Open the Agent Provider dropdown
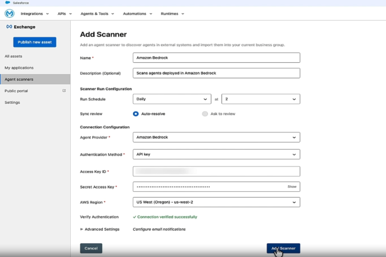The image size is (386, 257). [216, 137]
